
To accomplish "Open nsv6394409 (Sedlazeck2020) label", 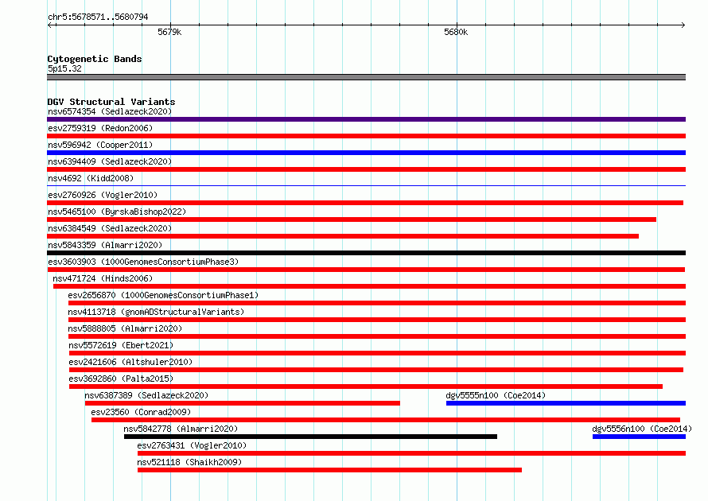I will coord(110,161).
